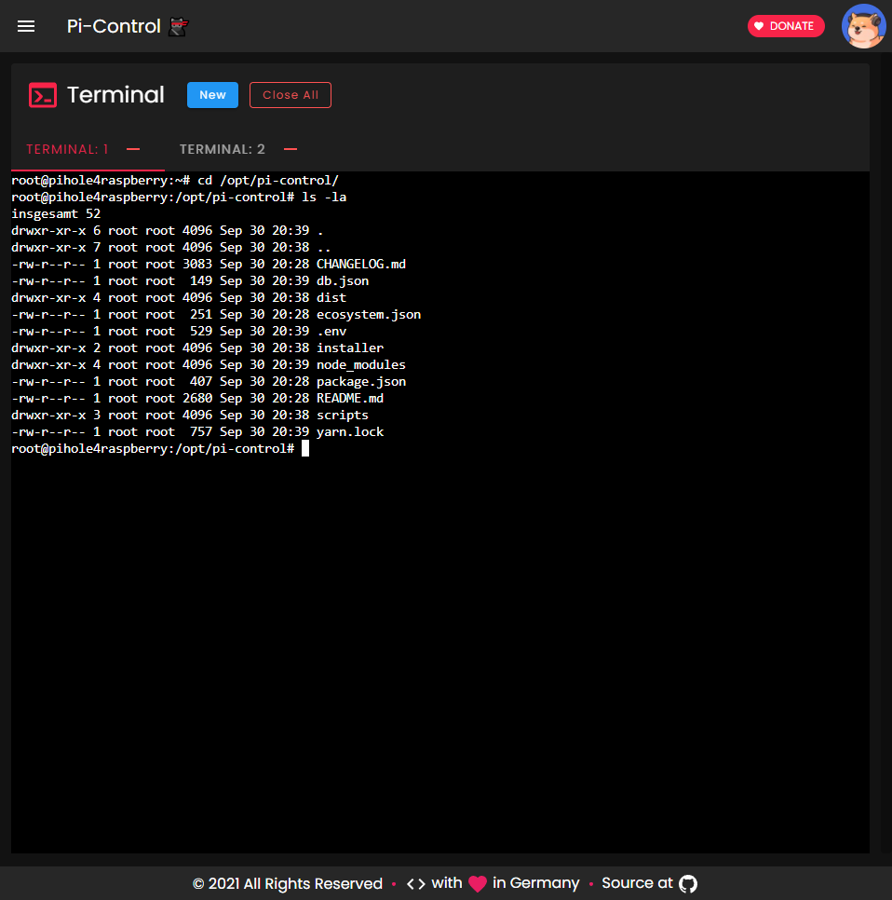Click the README.md file name
The image size is (892, 900).
(x=350, y=399)
